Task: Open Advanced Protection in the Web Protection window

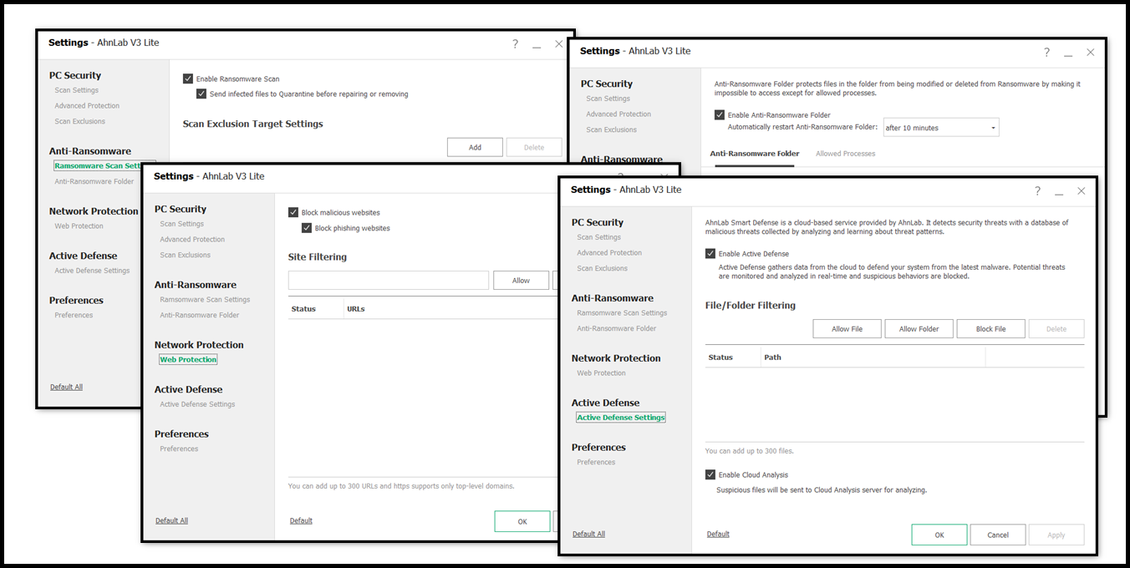Action: click(192, 240)
